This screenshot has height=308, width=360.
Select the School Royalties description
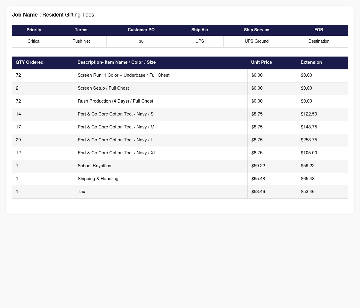coord(160,166)
